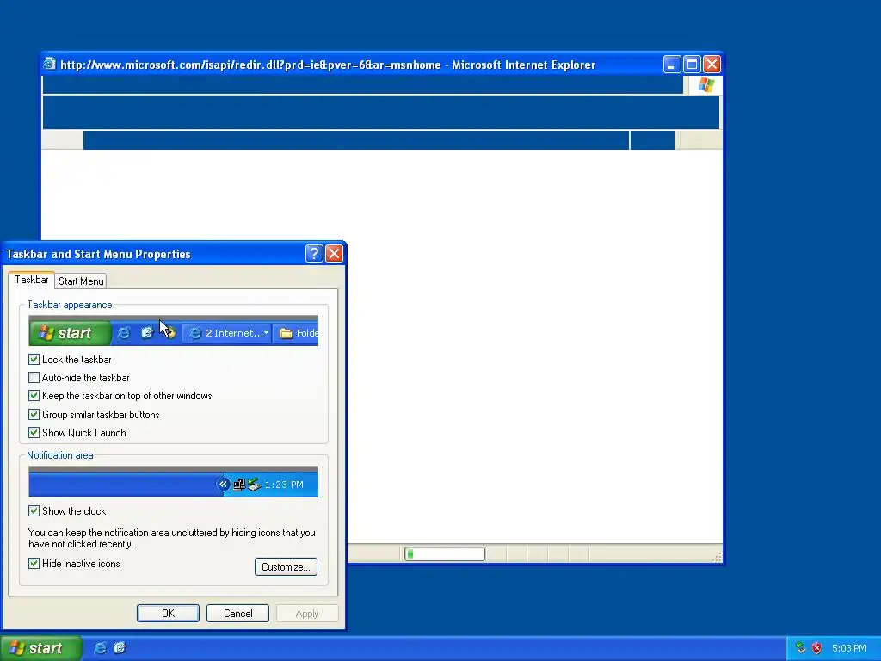Click the second Quick Launch icon

[x=120, y=648]
